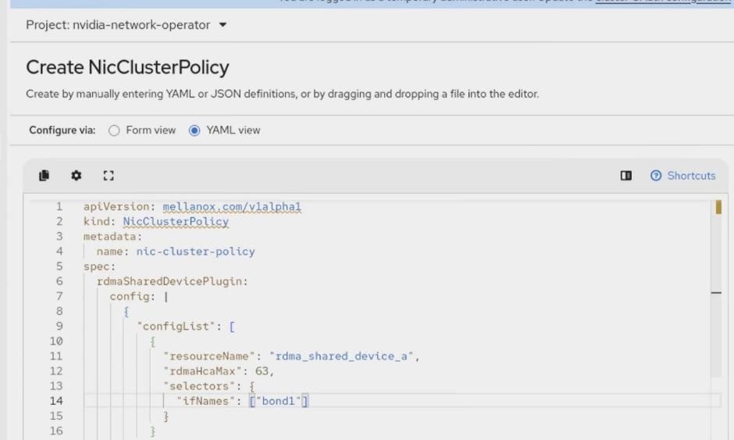Click the rdmaHcaMax value 63
Image resolution: width=734 pixels, height=440 pixels.
pos(262,370)
